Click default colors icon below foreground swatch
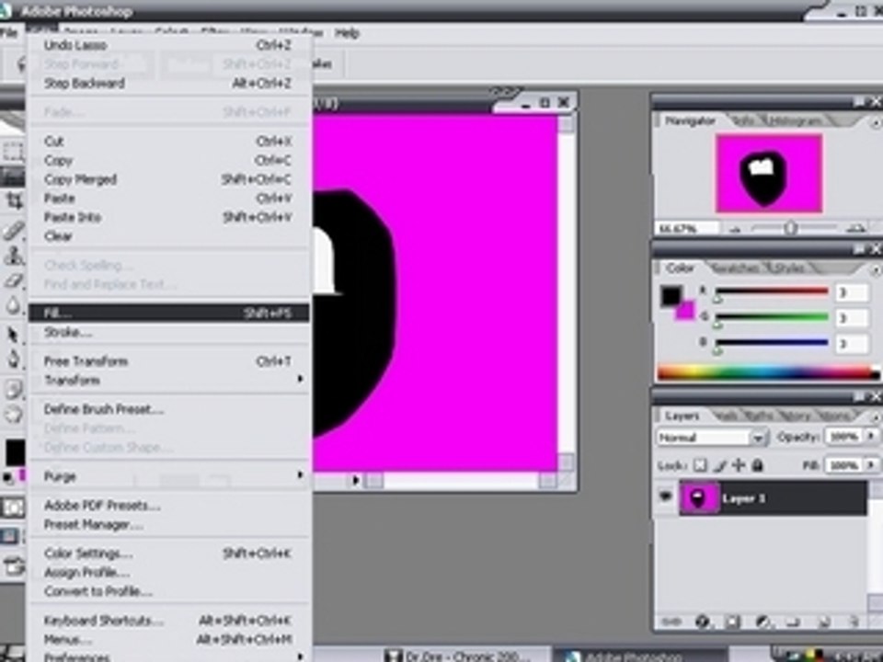The width and height of the screenshot is (883, 662). [x=8, y=477]
